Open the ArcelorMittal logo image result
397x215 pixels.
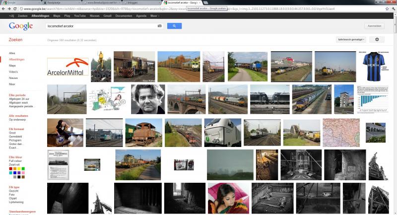(x=68, y=67)
